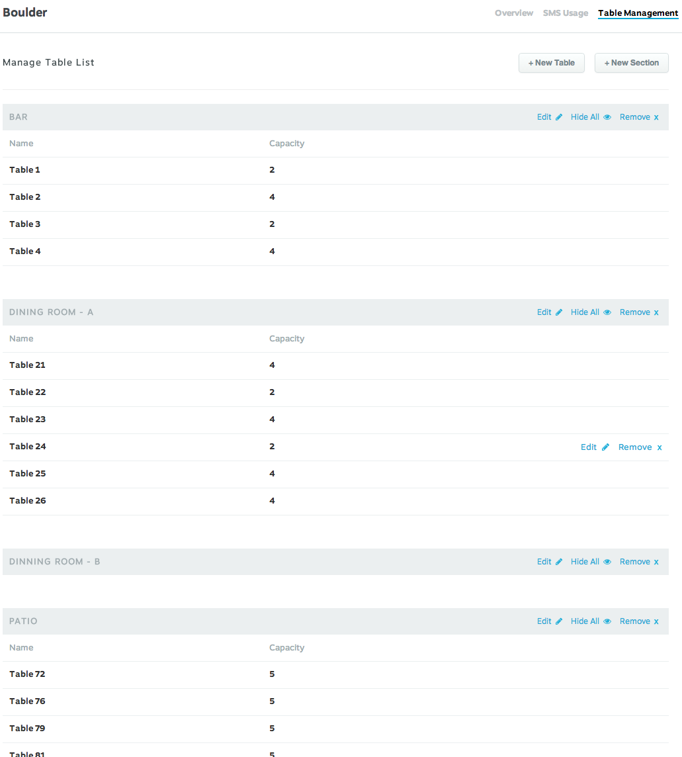Viewport: 682px width, 757px height.
Task: Click x icon beside Remove in PATIO header
Action: point(656,621)
